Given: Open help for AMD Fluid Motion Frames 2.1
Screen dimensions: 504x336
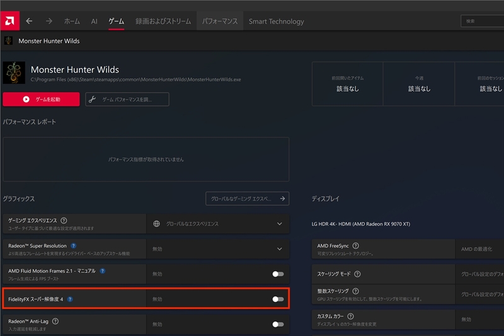Looking at the screenshot, I should tap(103, 270).
